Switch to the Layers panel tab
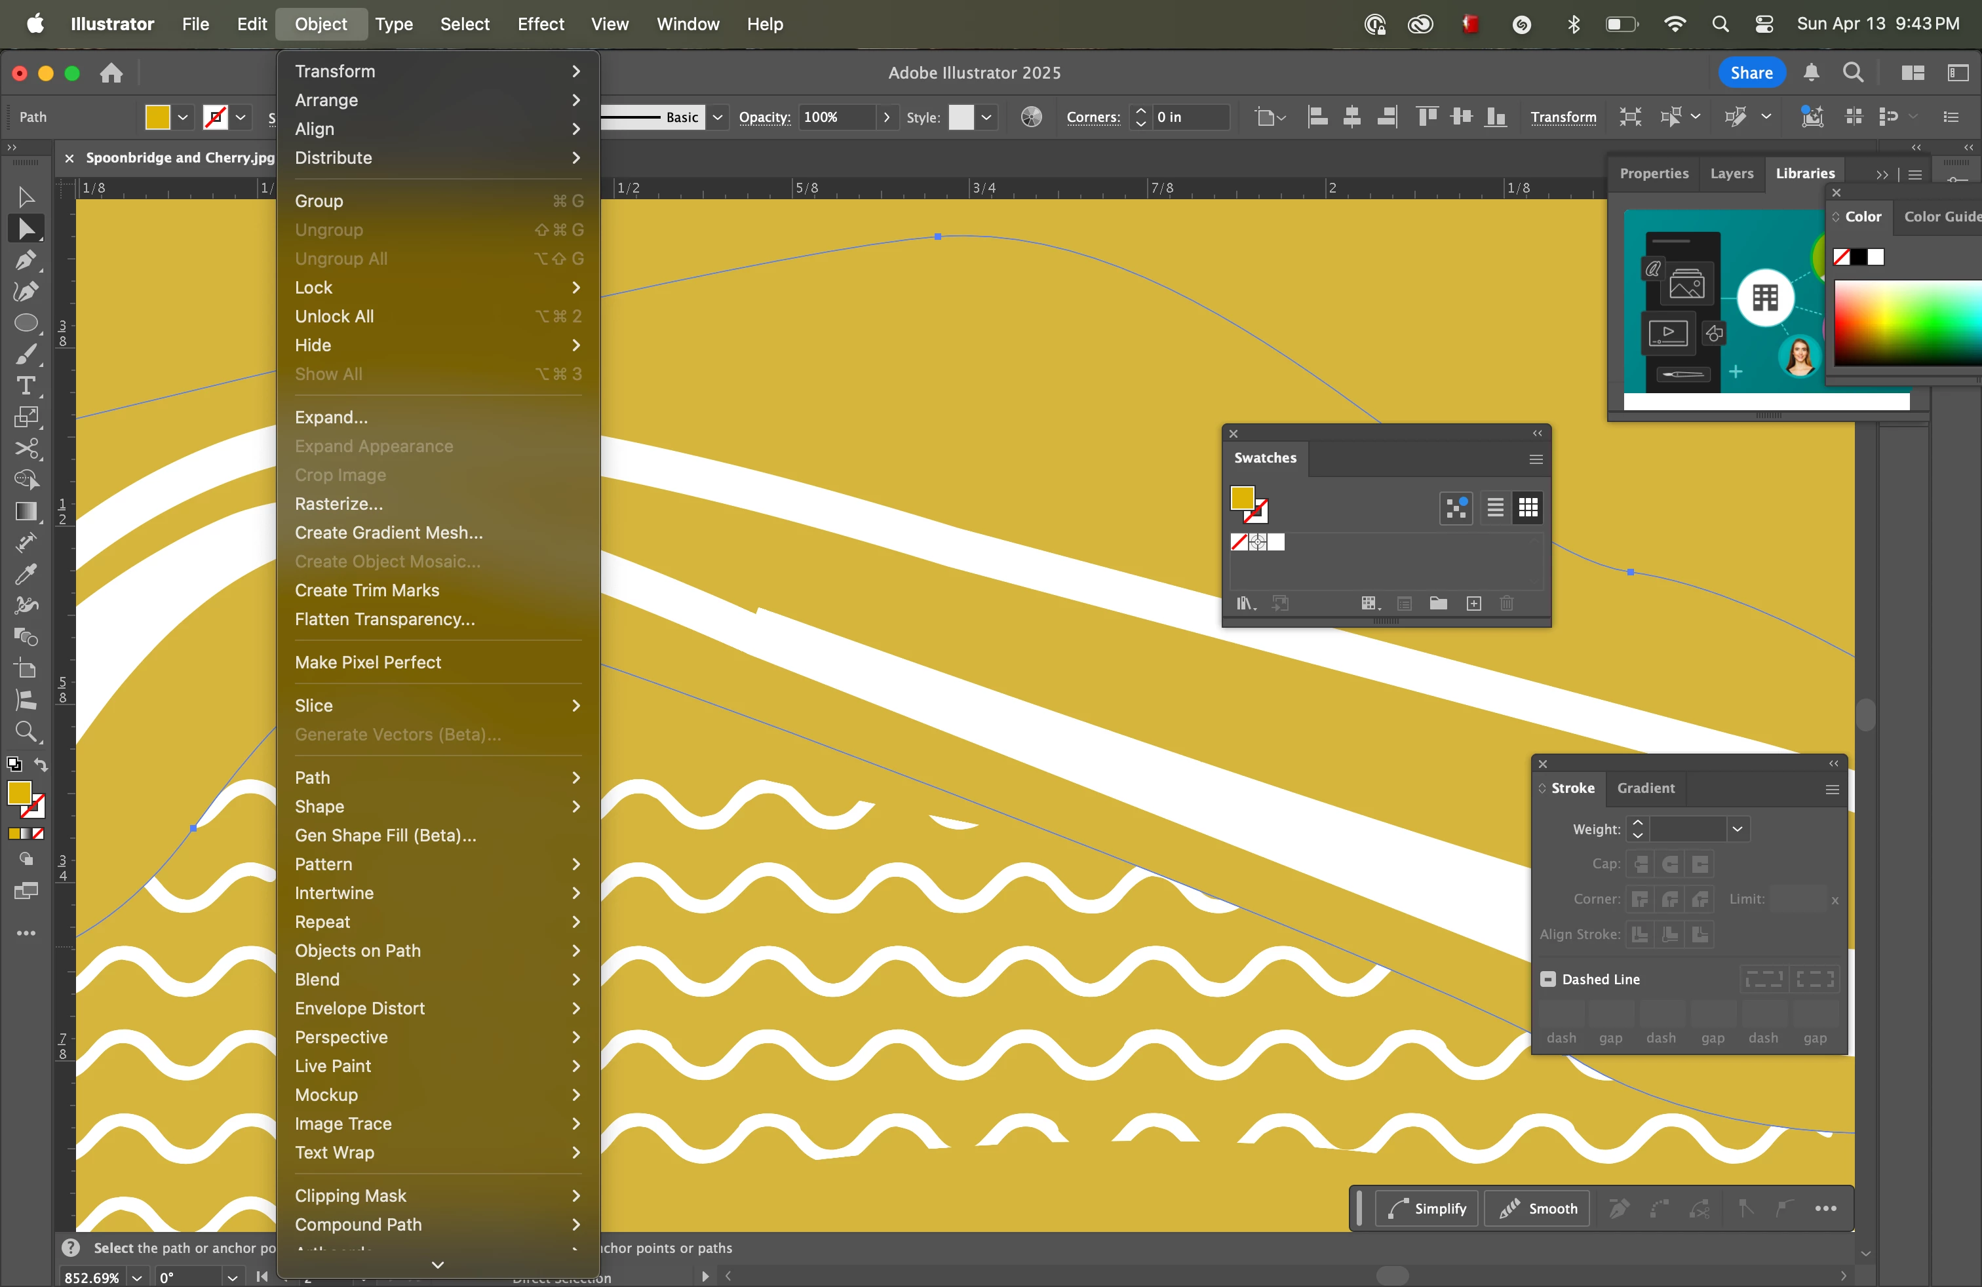 (1732, 173)
